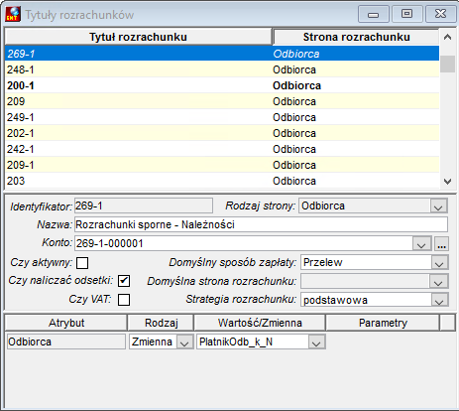Uncheck Czy naliczać odsetki checkbox
The width and height of the screenshot is (459, 411).
pyautogui.click(x=124, y=281)
